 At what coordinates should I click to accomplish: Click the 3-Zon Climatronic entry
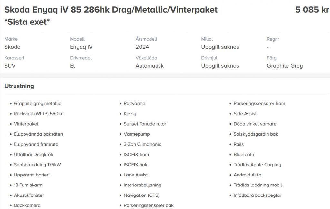(x=142, y=144)
